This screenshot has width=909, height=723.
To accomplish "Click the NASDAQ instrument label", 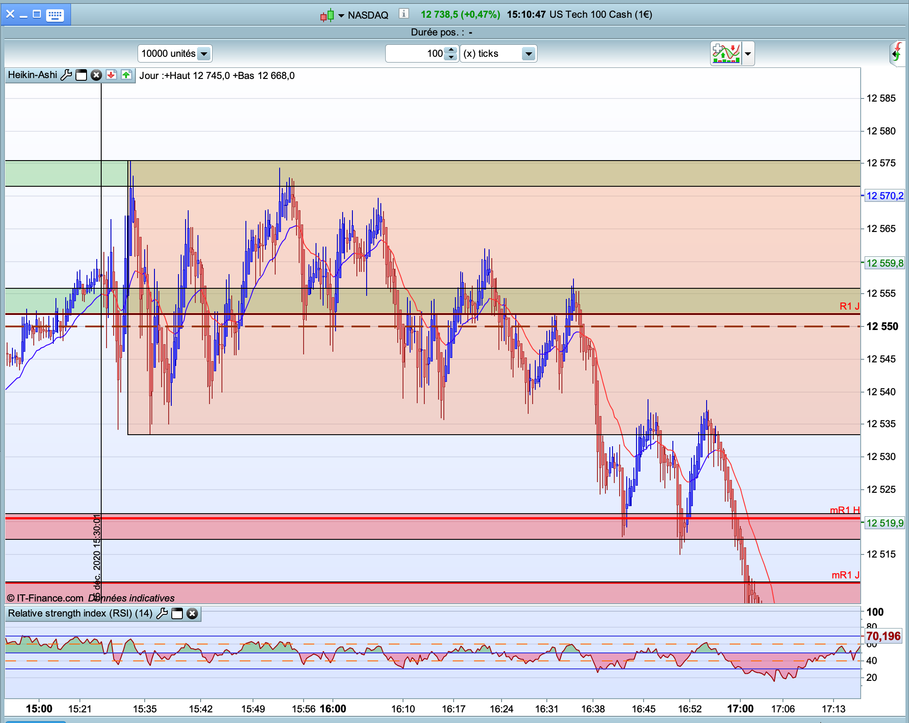I will 368,15.
